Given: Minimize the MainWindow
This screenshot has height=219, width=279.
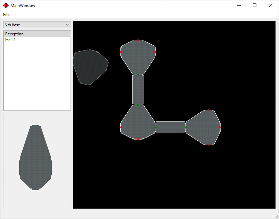Looking at the screenshot, I should 239,5.
